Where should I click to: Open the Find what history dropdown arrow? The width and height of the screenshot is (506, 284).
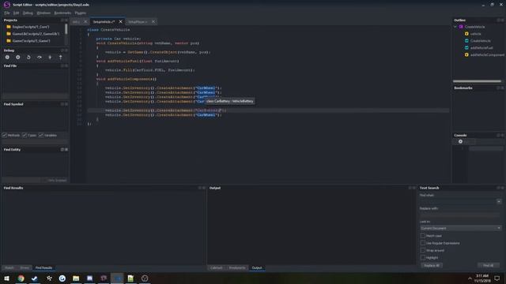[x=499, y=202]
